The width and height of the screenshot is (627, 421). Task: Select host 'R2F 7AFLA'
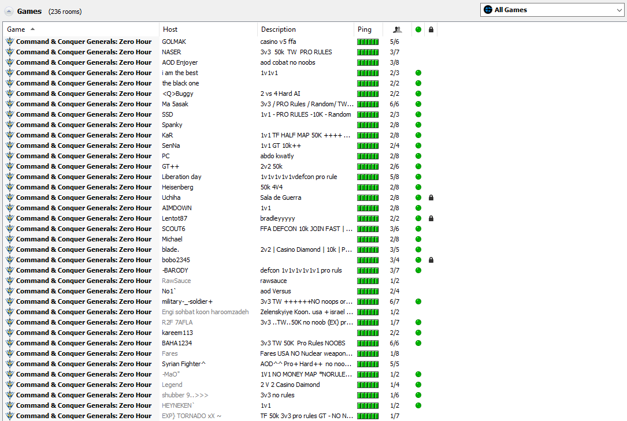[177, 322]
